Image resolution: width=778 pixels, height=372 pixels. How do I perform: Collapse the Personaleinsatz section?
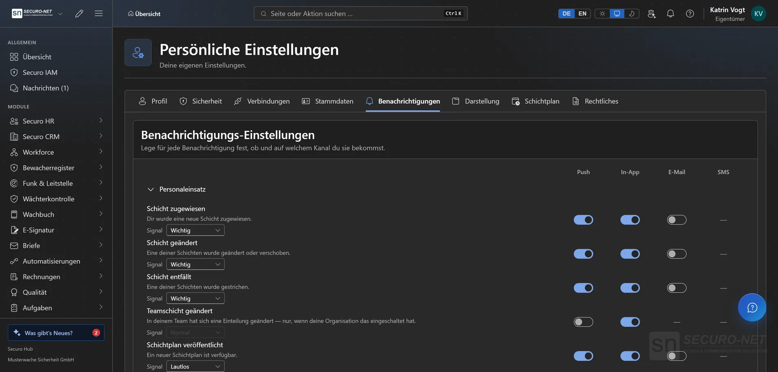(x=151, y=189)
